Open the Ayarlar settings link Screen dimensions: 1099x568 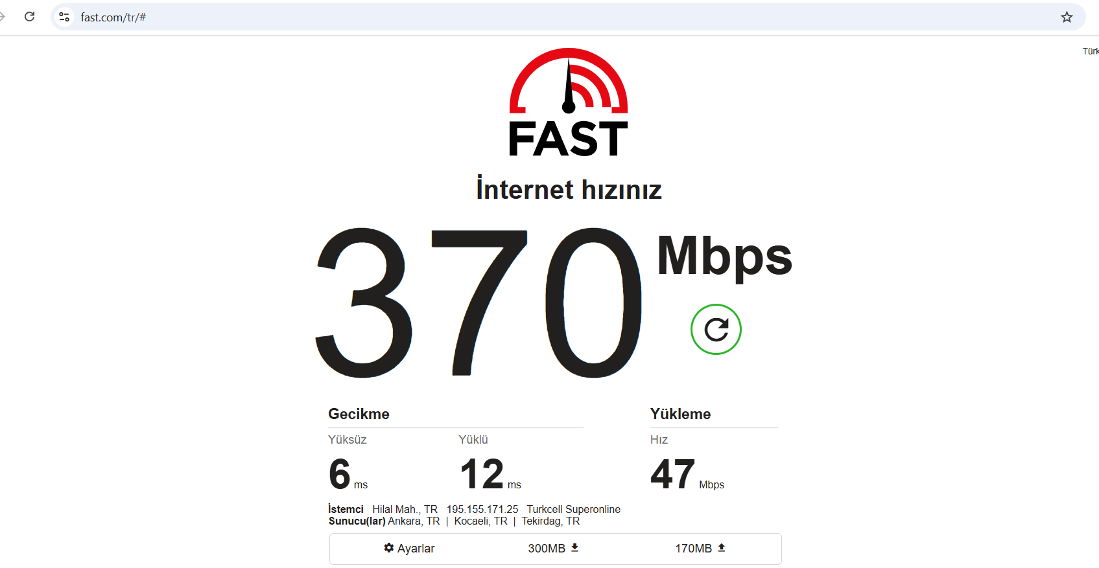point(409,549)
